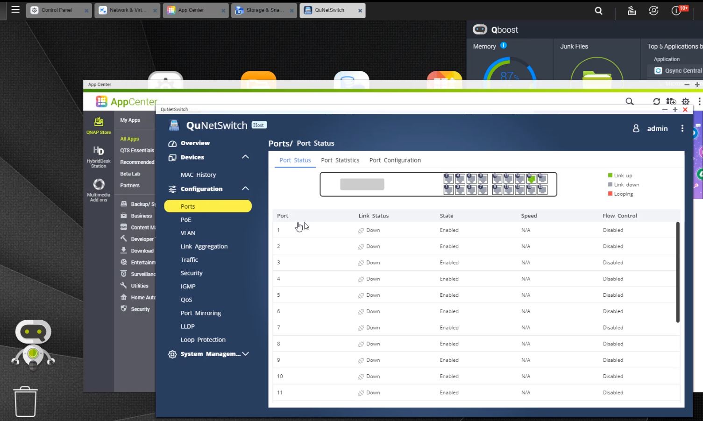Open Partners category in App Center
The height and width of the screenshot is (421, 703).
pos(130,185)
